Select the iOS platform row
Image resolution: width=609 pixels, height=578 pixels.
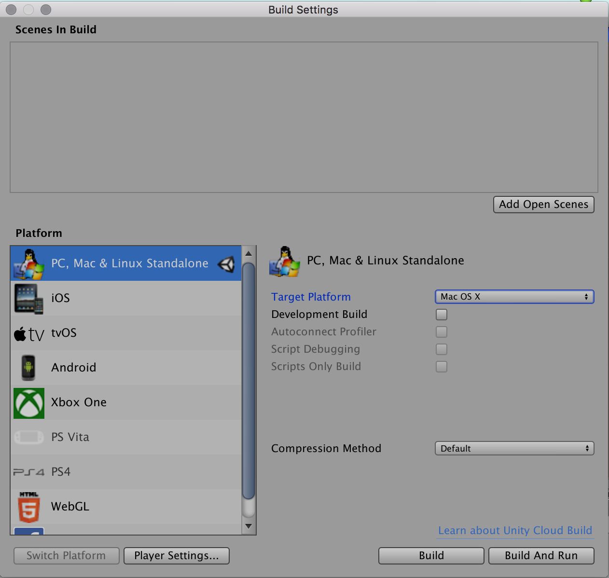pos(126,298)
